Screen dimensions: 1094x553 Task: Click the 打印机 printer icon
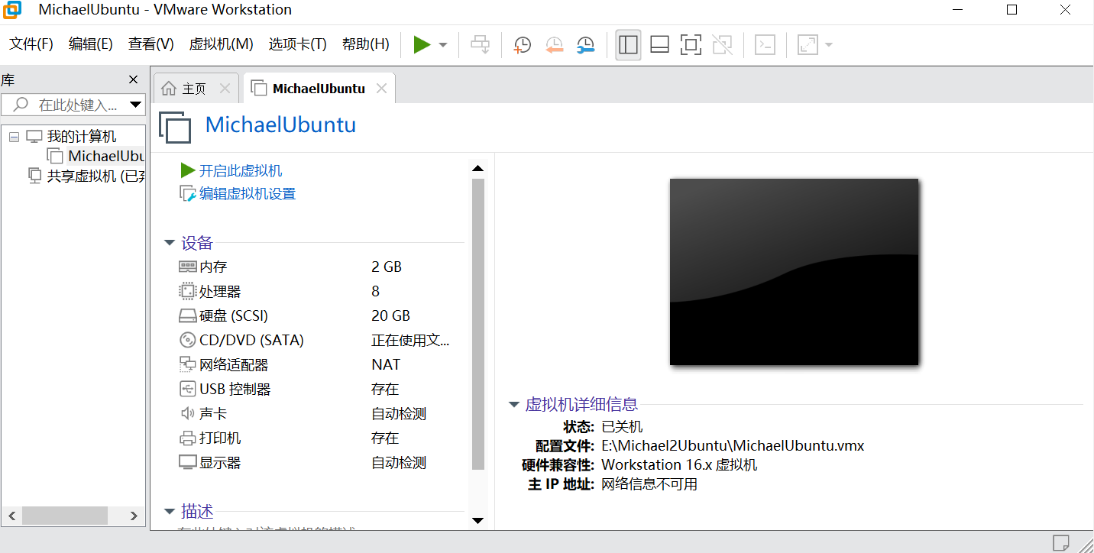(187, 438)
